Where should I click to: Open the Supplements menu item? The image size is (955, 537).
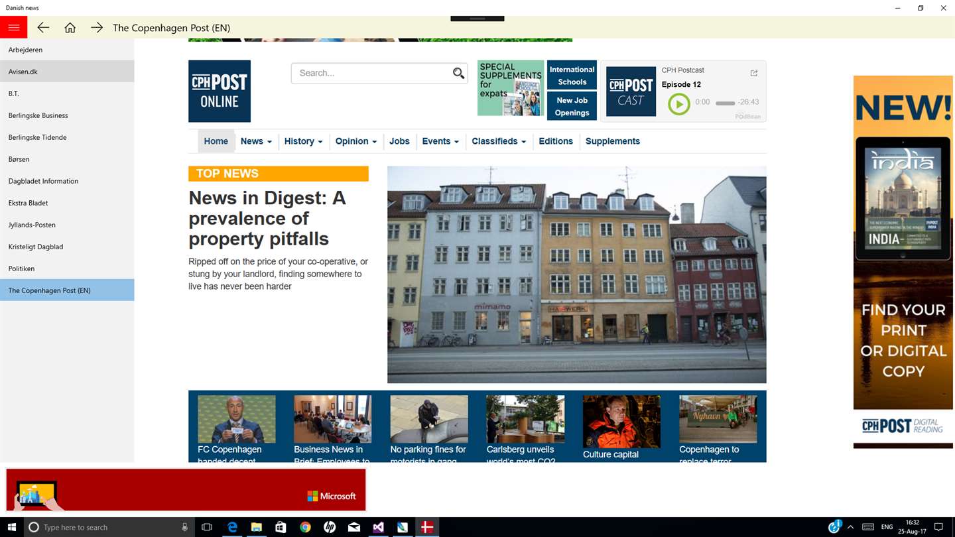tap(613, 141)
